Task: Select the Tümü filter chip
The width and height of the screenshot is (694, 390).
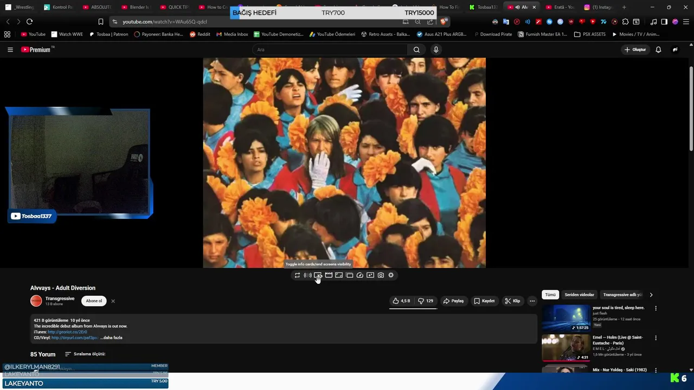Action: coord(550,295)
